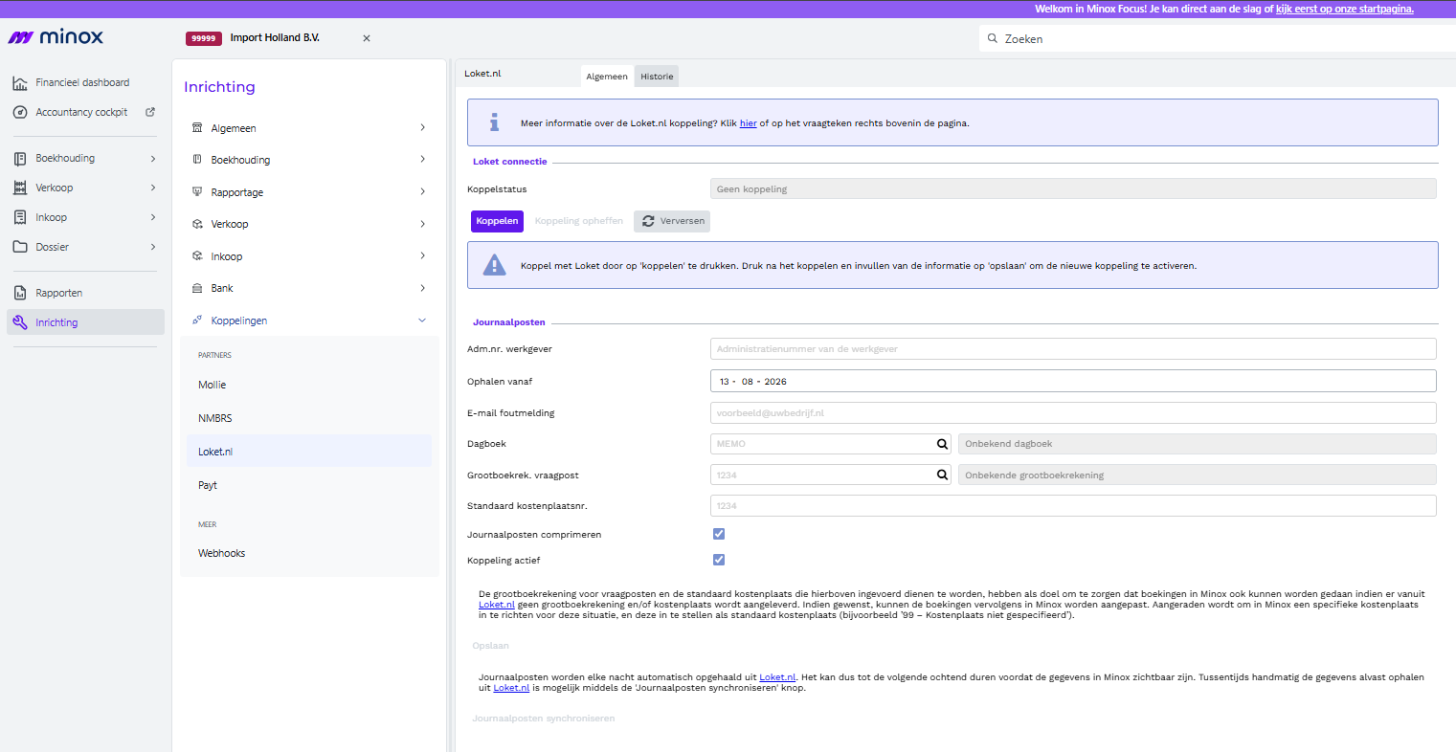Close the Import Holland B.V. administration
The height and width of the screenshot is (752, 1456).
pyautogui.click(x=367, y=38)
